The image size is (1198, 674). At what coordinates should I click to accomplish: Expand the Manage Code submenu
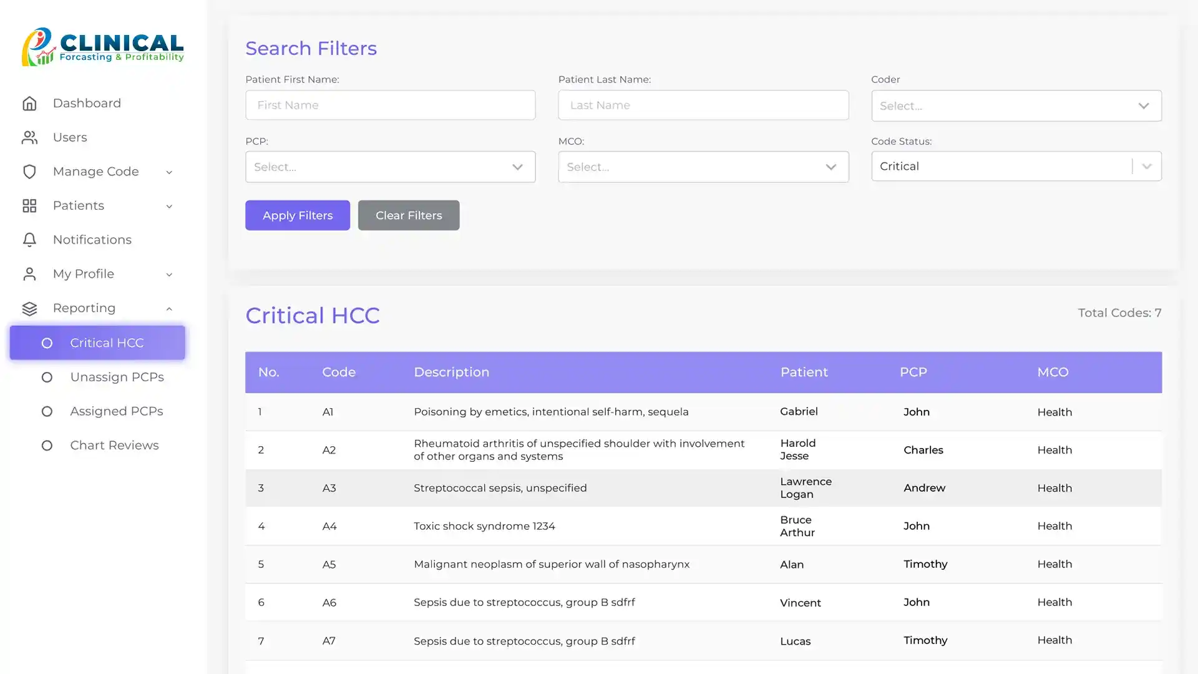[169, 172]
